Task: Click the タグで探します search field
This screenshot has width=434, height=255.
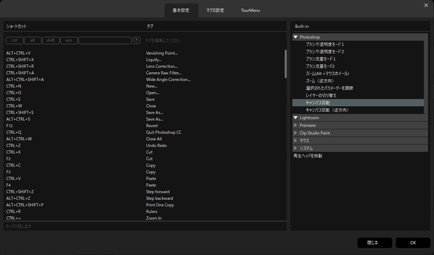Action: coord(145,226)
